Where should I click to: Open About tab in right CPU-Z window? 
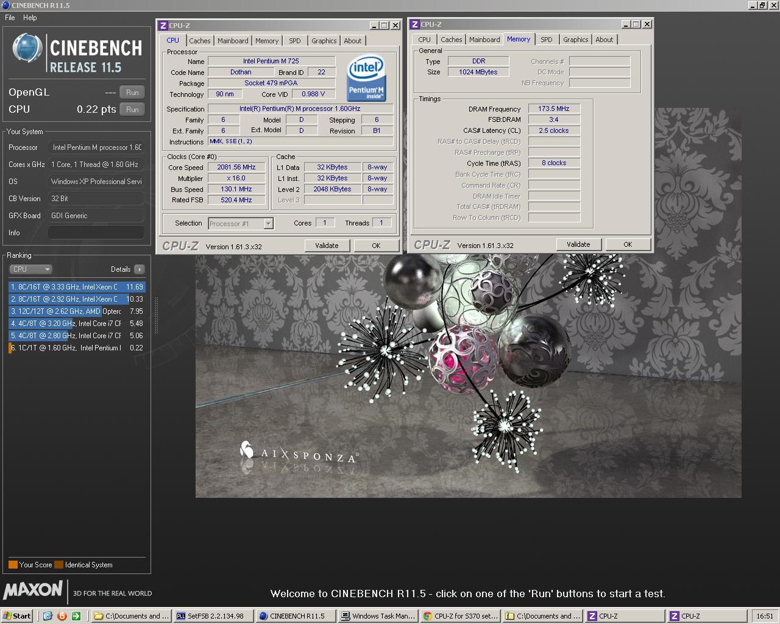[x=604, y=40]
